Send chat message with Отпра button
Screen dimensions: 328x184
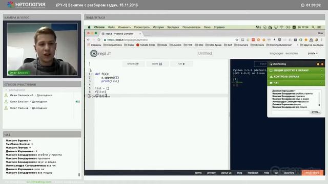point(315,112)
